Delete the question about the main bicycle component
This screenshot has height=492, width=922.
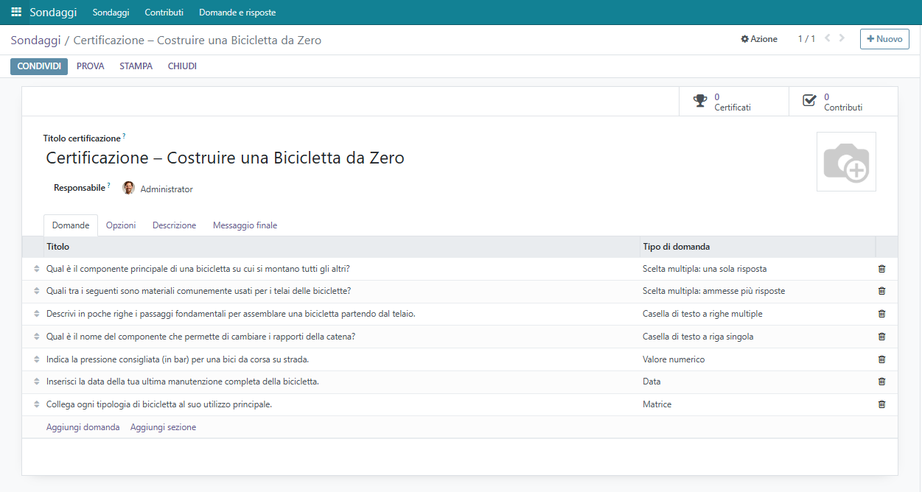[881, 269]
